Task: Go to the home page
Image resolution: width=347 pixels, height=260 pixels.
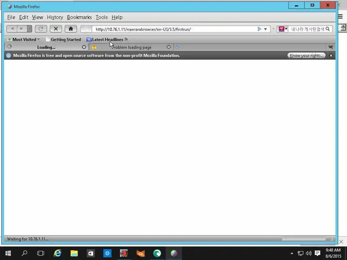Action: pos(71,29)
